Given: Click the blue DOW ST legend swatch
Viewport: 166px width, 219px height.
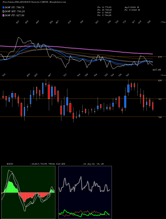Looking at the screenshot, I should coord(3,7).
